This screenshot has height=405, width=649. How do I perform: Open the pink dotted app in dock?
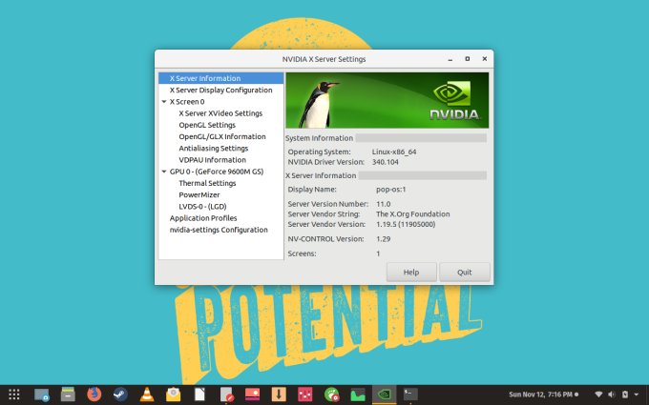[305, 395]
